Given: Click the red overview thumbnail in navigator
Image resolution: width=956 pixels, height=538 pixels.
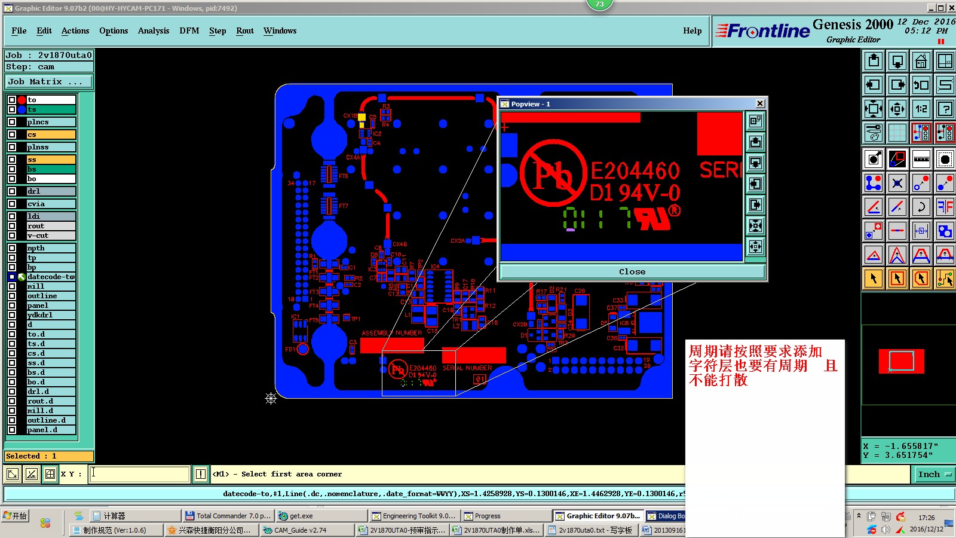Looking at the screenshot, I should pyautogui.click(x=901, y=362).
